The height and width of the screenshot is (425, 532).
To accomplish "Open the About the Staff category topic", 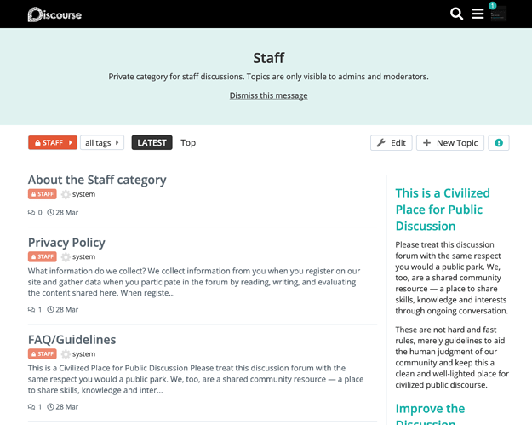I will [x=97, y=180].
